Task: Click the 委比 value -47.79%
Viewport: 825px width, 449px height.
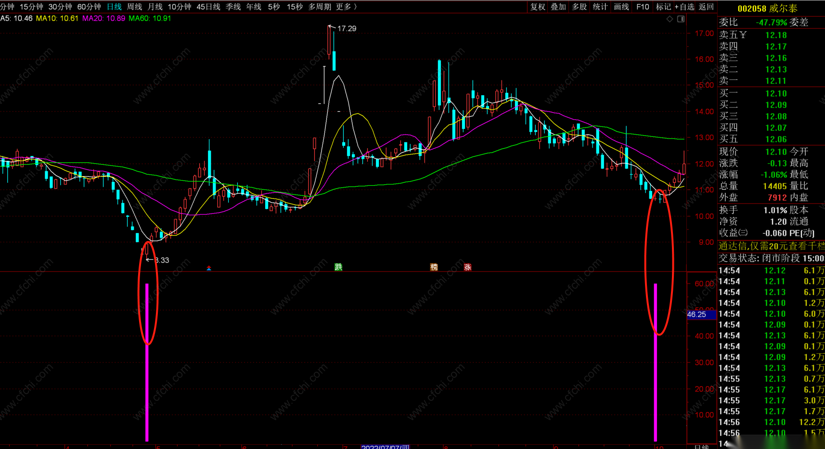Action: (x=772, y=23)
